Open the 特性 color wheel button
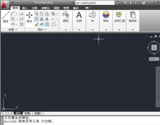Viewport: 160px width, 125px height. click(x=106, y=17)
